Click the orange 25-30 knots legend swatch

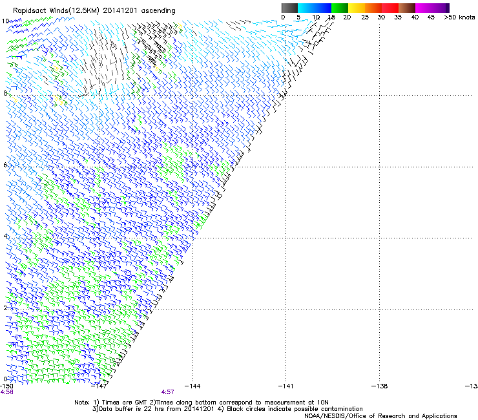(373, 8)
